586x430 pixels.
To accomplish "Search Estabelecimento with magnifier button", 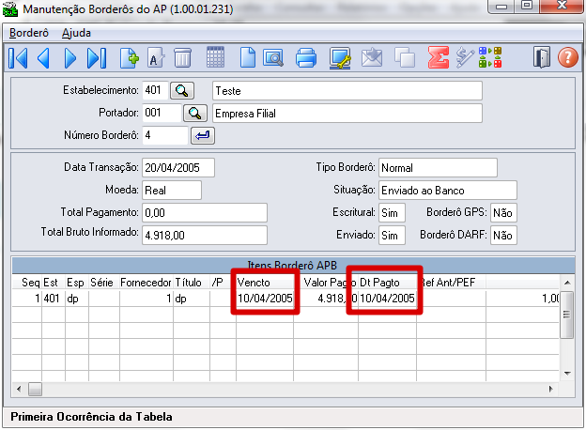I will coord(182,90).
